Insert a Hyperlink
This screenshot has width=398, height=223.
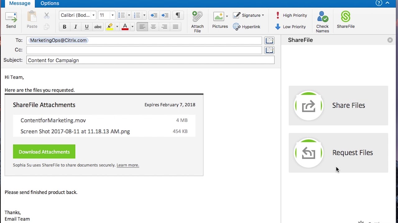click(247, 27)
